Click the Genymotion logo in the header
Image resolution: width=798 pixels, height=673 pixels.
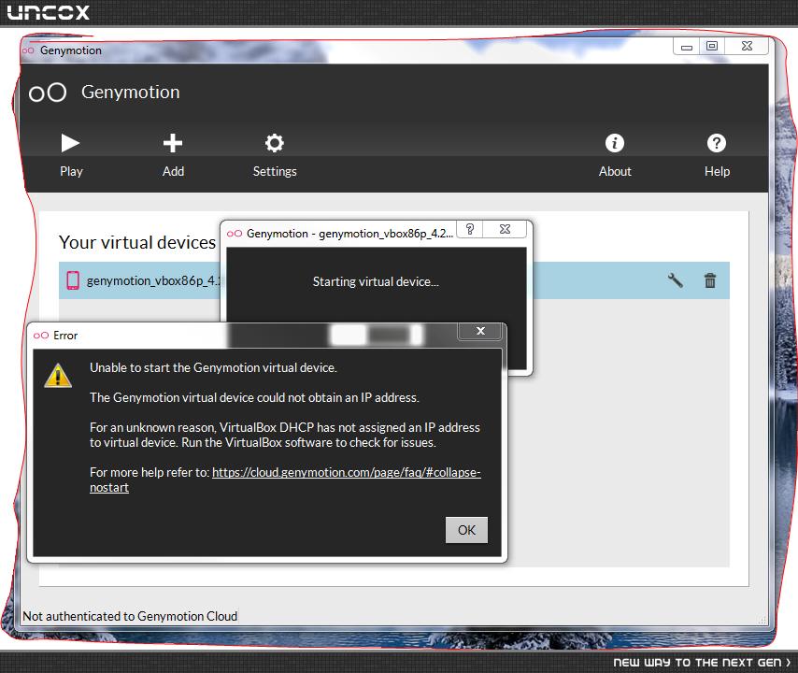48,93
